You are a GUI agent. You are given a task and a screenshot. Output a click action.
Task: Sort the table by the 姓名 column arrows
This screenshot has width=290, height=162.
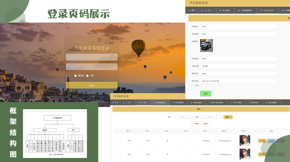[x=150, y=131]
